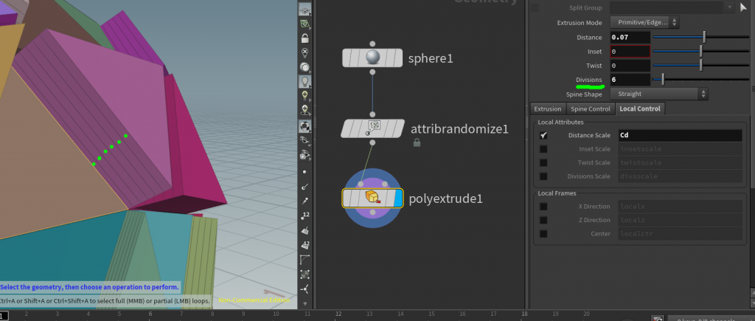Enable the Center checkbox
Image resolution: width=755 pixels, height=321 pixels.
[543, 234]
